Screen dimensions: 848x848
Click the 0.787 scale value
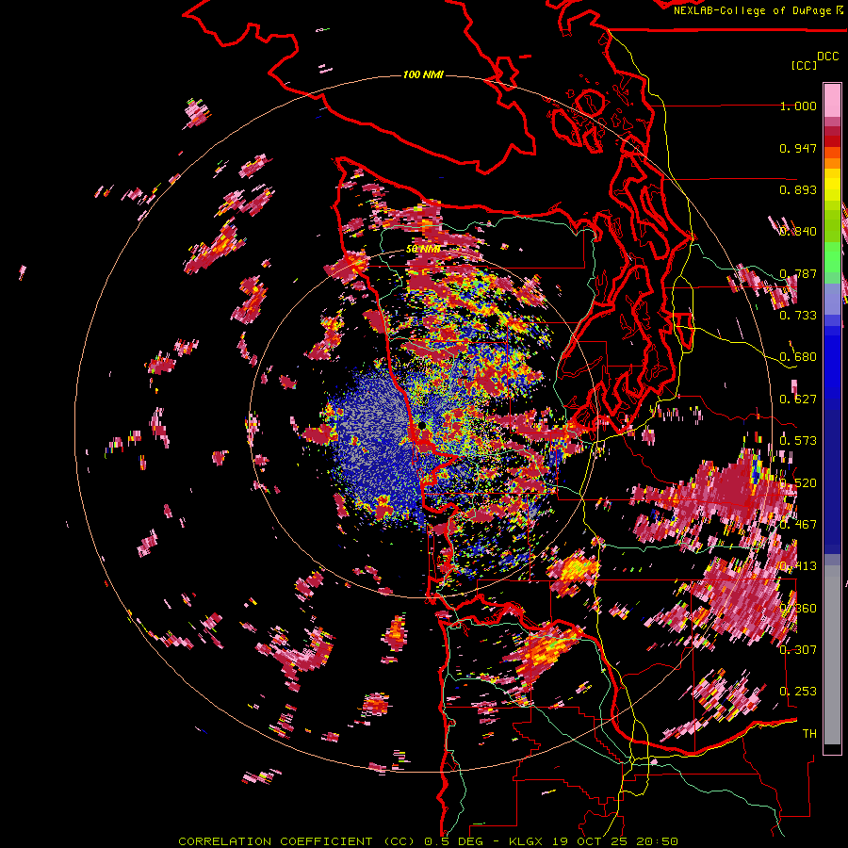click(798, 273)
